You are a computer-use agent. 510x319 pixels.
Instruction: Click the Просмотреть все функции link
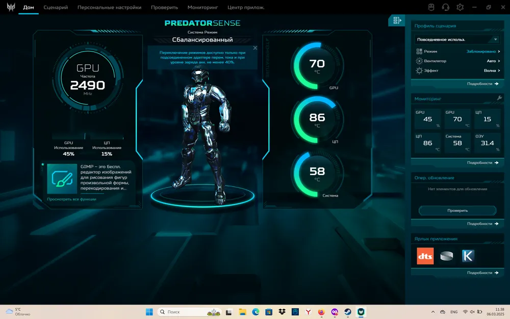point(71,199)
